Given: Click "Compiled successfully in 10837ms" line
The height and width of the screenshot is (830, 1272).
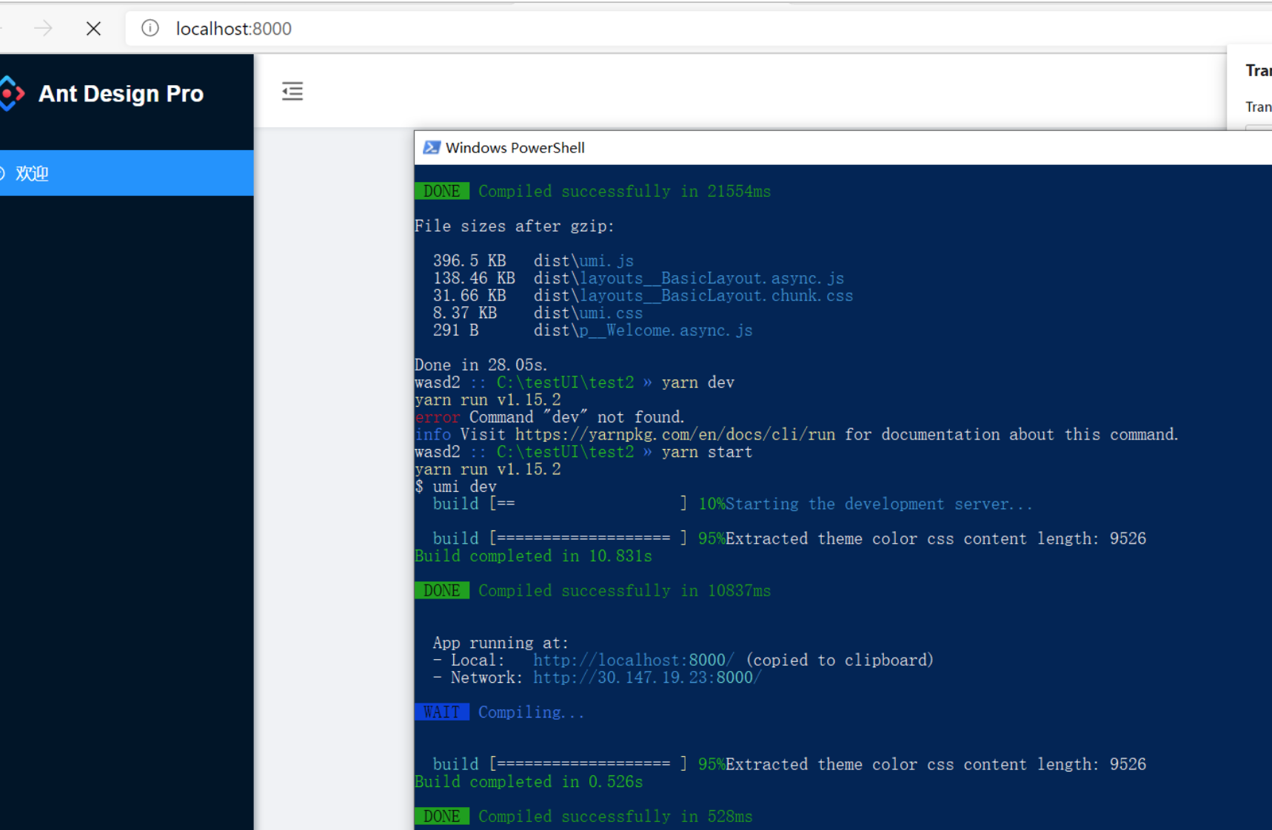Looking at the screenshot, I should click(x=624, y=591).
